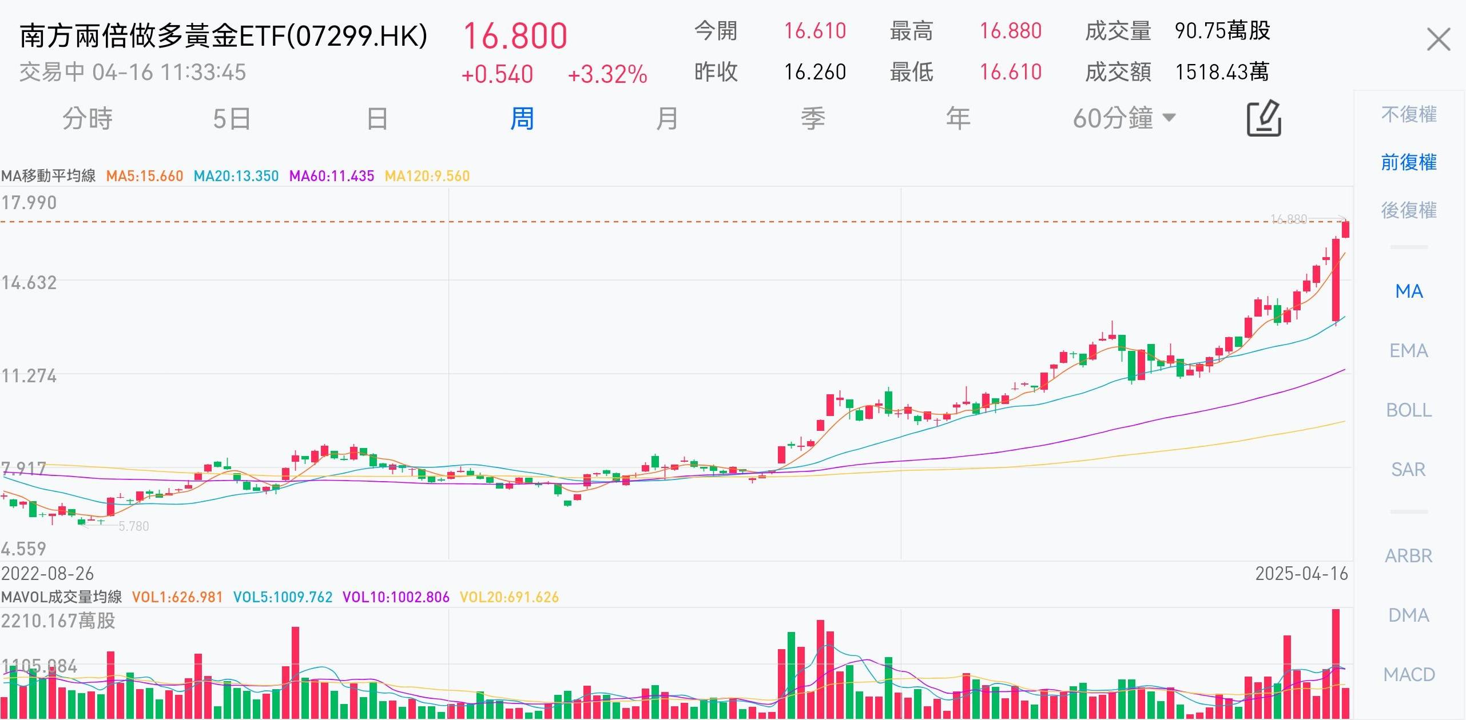Click the ETF name 南方兩倍做多黃金ETF(07299.HK)
Viewport: 1466px width, 720px height.
click(x=224, y=36)
